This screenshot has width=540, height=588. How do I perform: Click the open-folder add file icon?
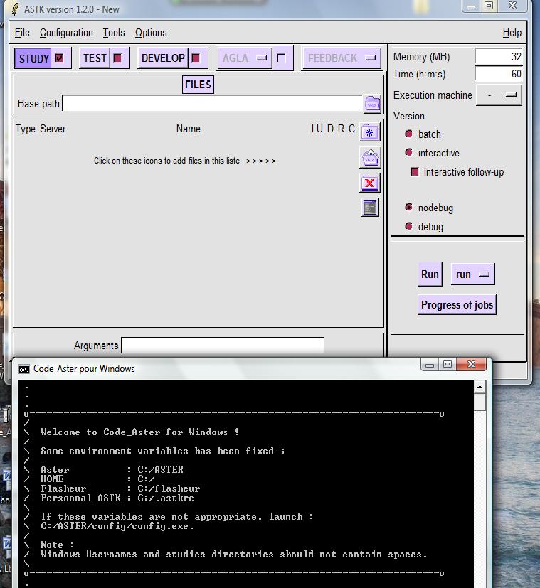tap(370, 158)
